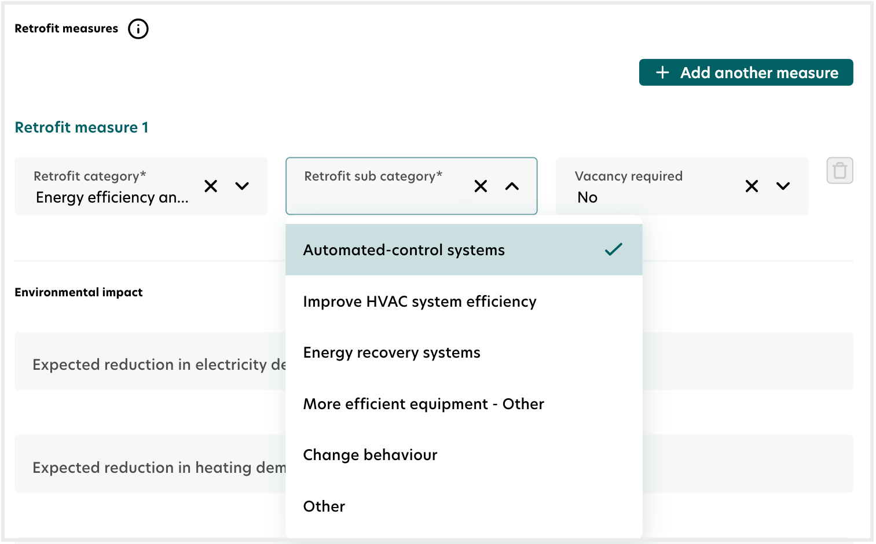Click the Vacancy required value No
The image size is (876, 544).
587,197
